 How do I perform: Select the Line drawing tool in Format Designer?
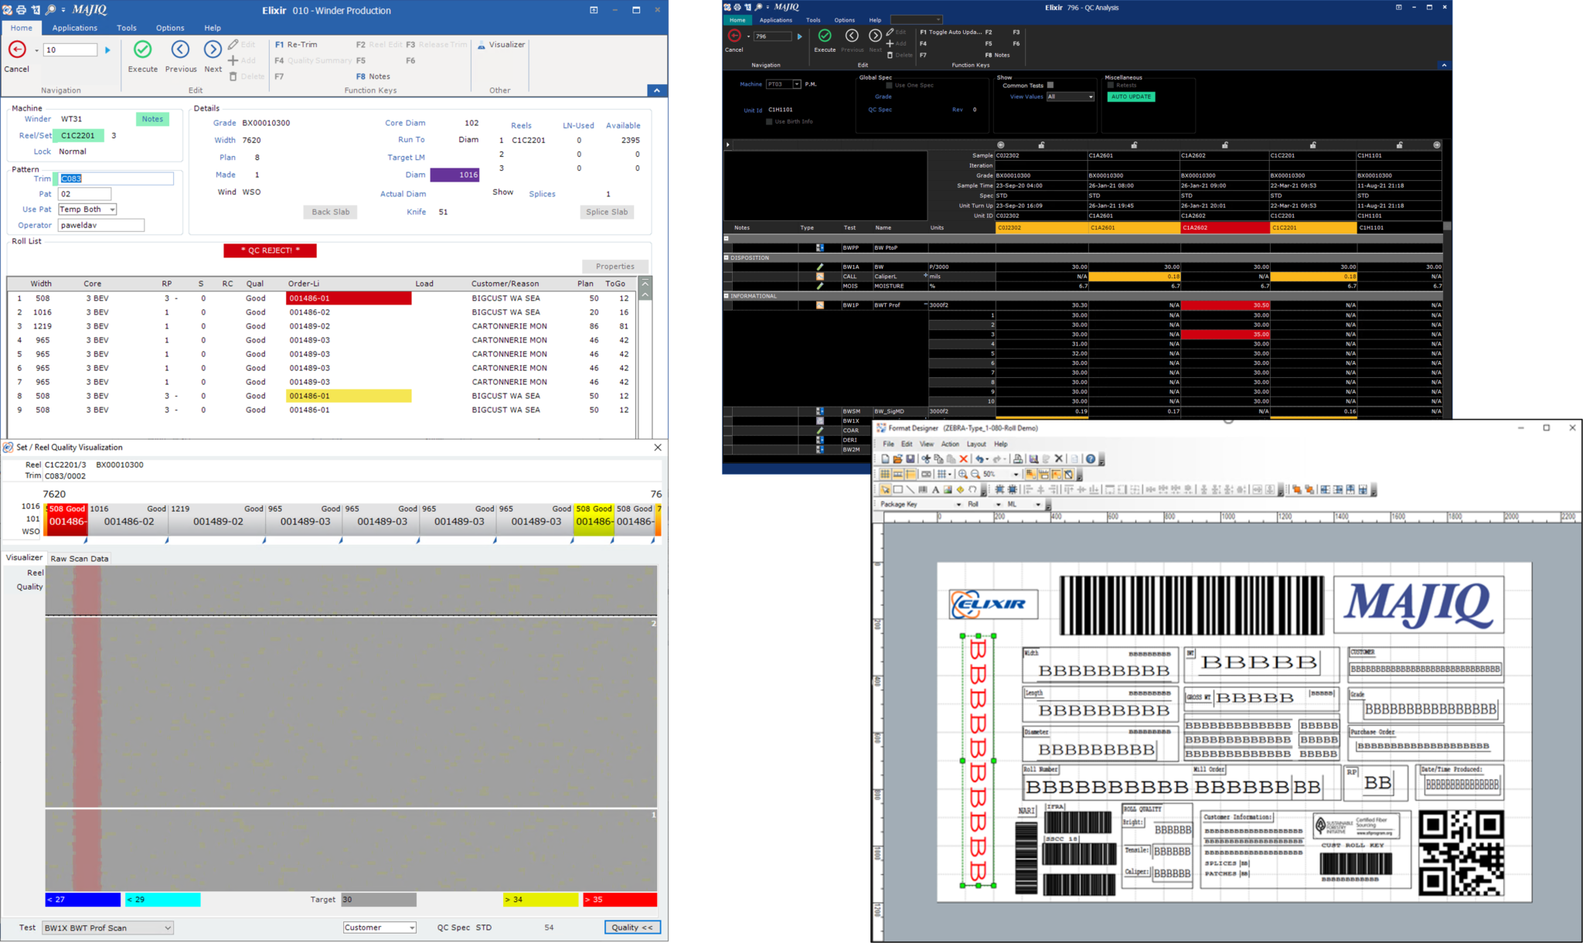[x=911, y=490]
